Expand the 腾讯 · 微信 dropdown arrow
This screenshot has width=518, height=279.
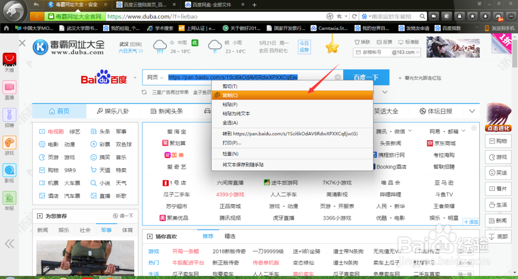point(410,131)
